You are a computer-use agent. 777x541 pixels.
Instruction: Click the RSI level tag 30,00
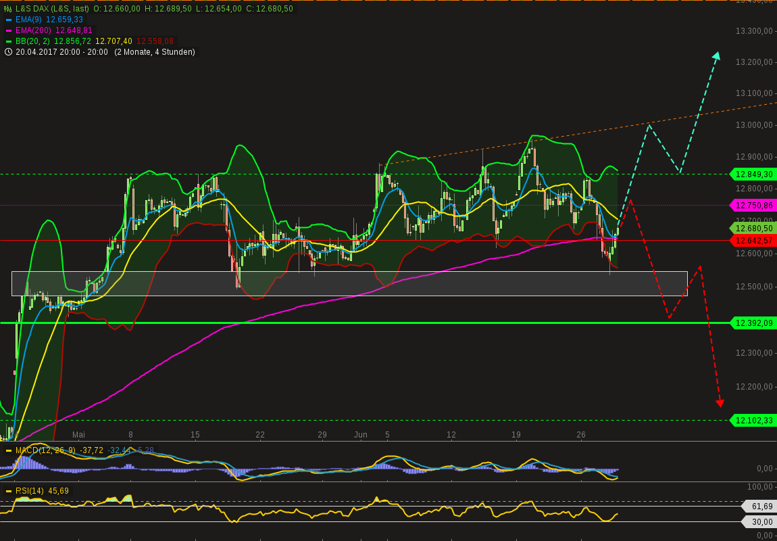(759, 521)
